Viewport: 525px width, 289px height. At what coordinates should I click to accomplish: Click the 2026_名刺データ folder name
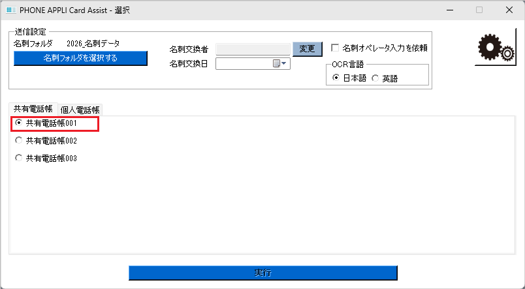93,44
